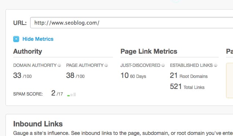Click the Domain Authority info icon
The image size is (233, 136).
tap(59, 65)
